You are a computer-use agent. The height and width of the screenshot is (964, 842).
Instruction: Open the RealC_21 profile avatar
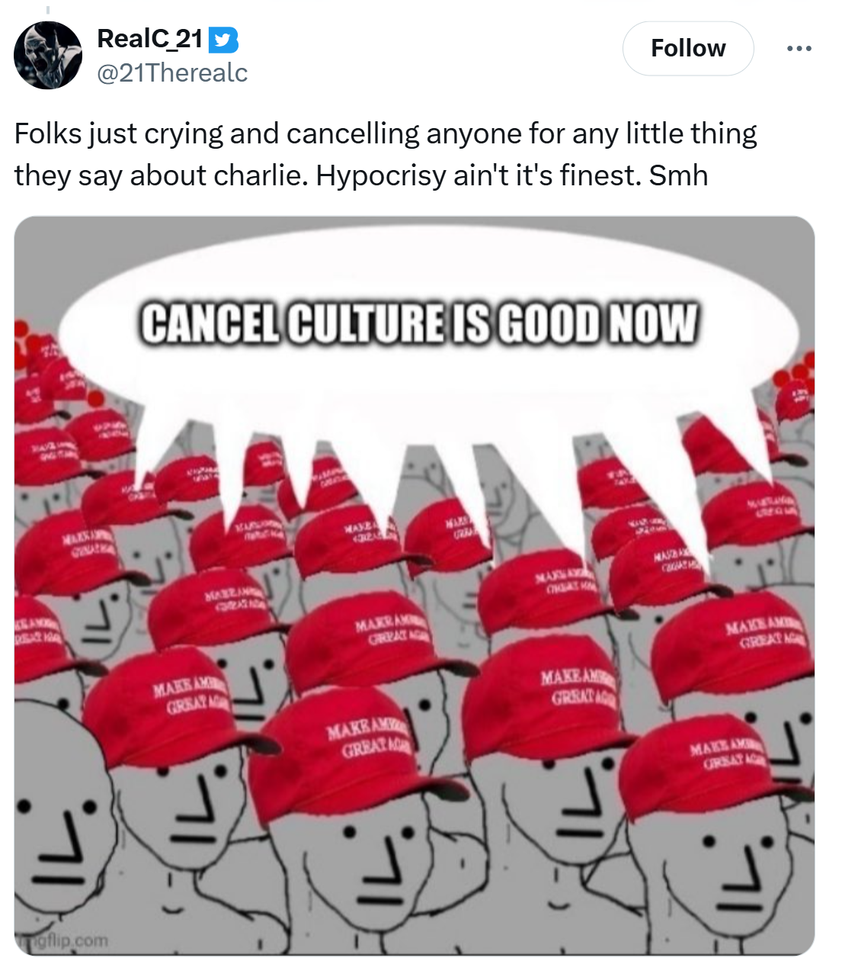(48, 55)
